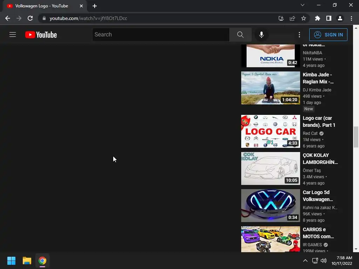
Task: Select the Volkswagen Logo - YouTube tab
Action: click(x=45, y=6)
